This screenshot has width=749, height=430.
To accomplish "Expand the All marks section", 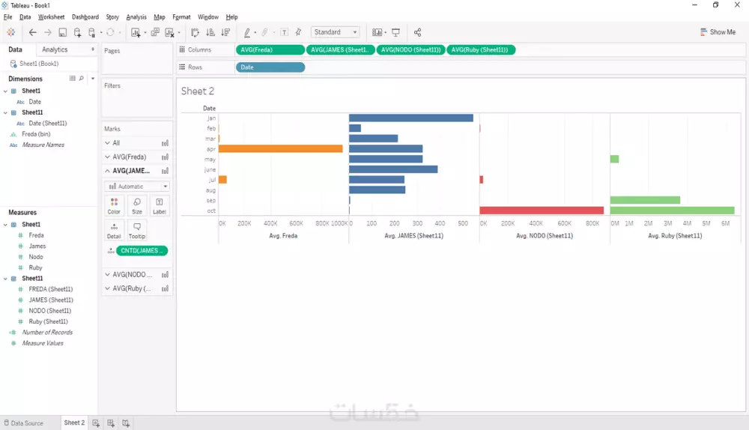I will pos(107,143).
